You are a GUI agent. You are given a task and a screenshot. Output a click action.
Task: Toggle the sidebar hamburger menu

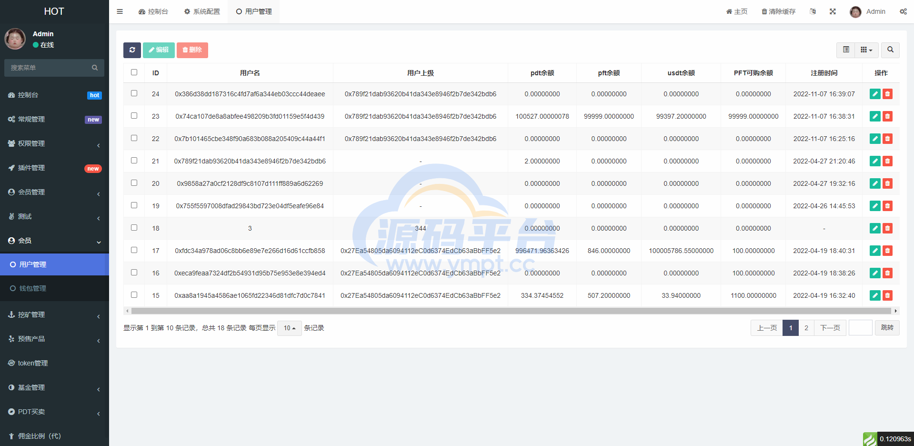click(120, 11)
